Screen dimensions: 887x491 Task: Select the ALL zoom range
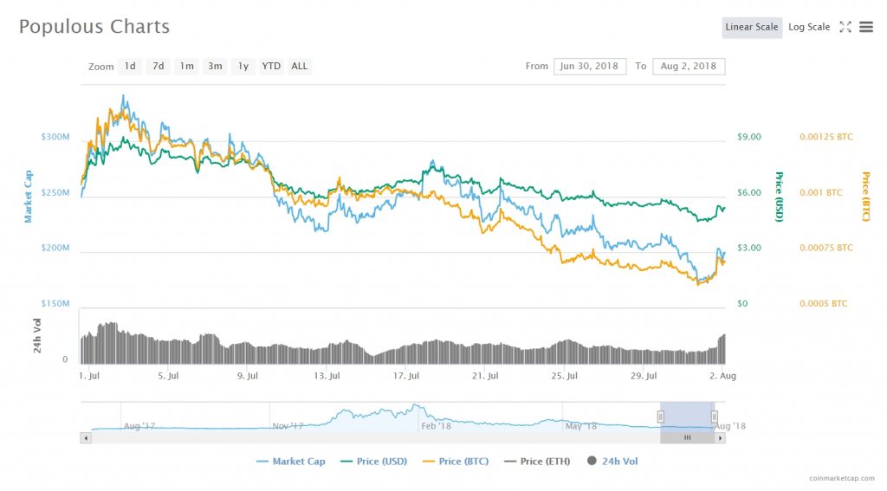(299, 66)
